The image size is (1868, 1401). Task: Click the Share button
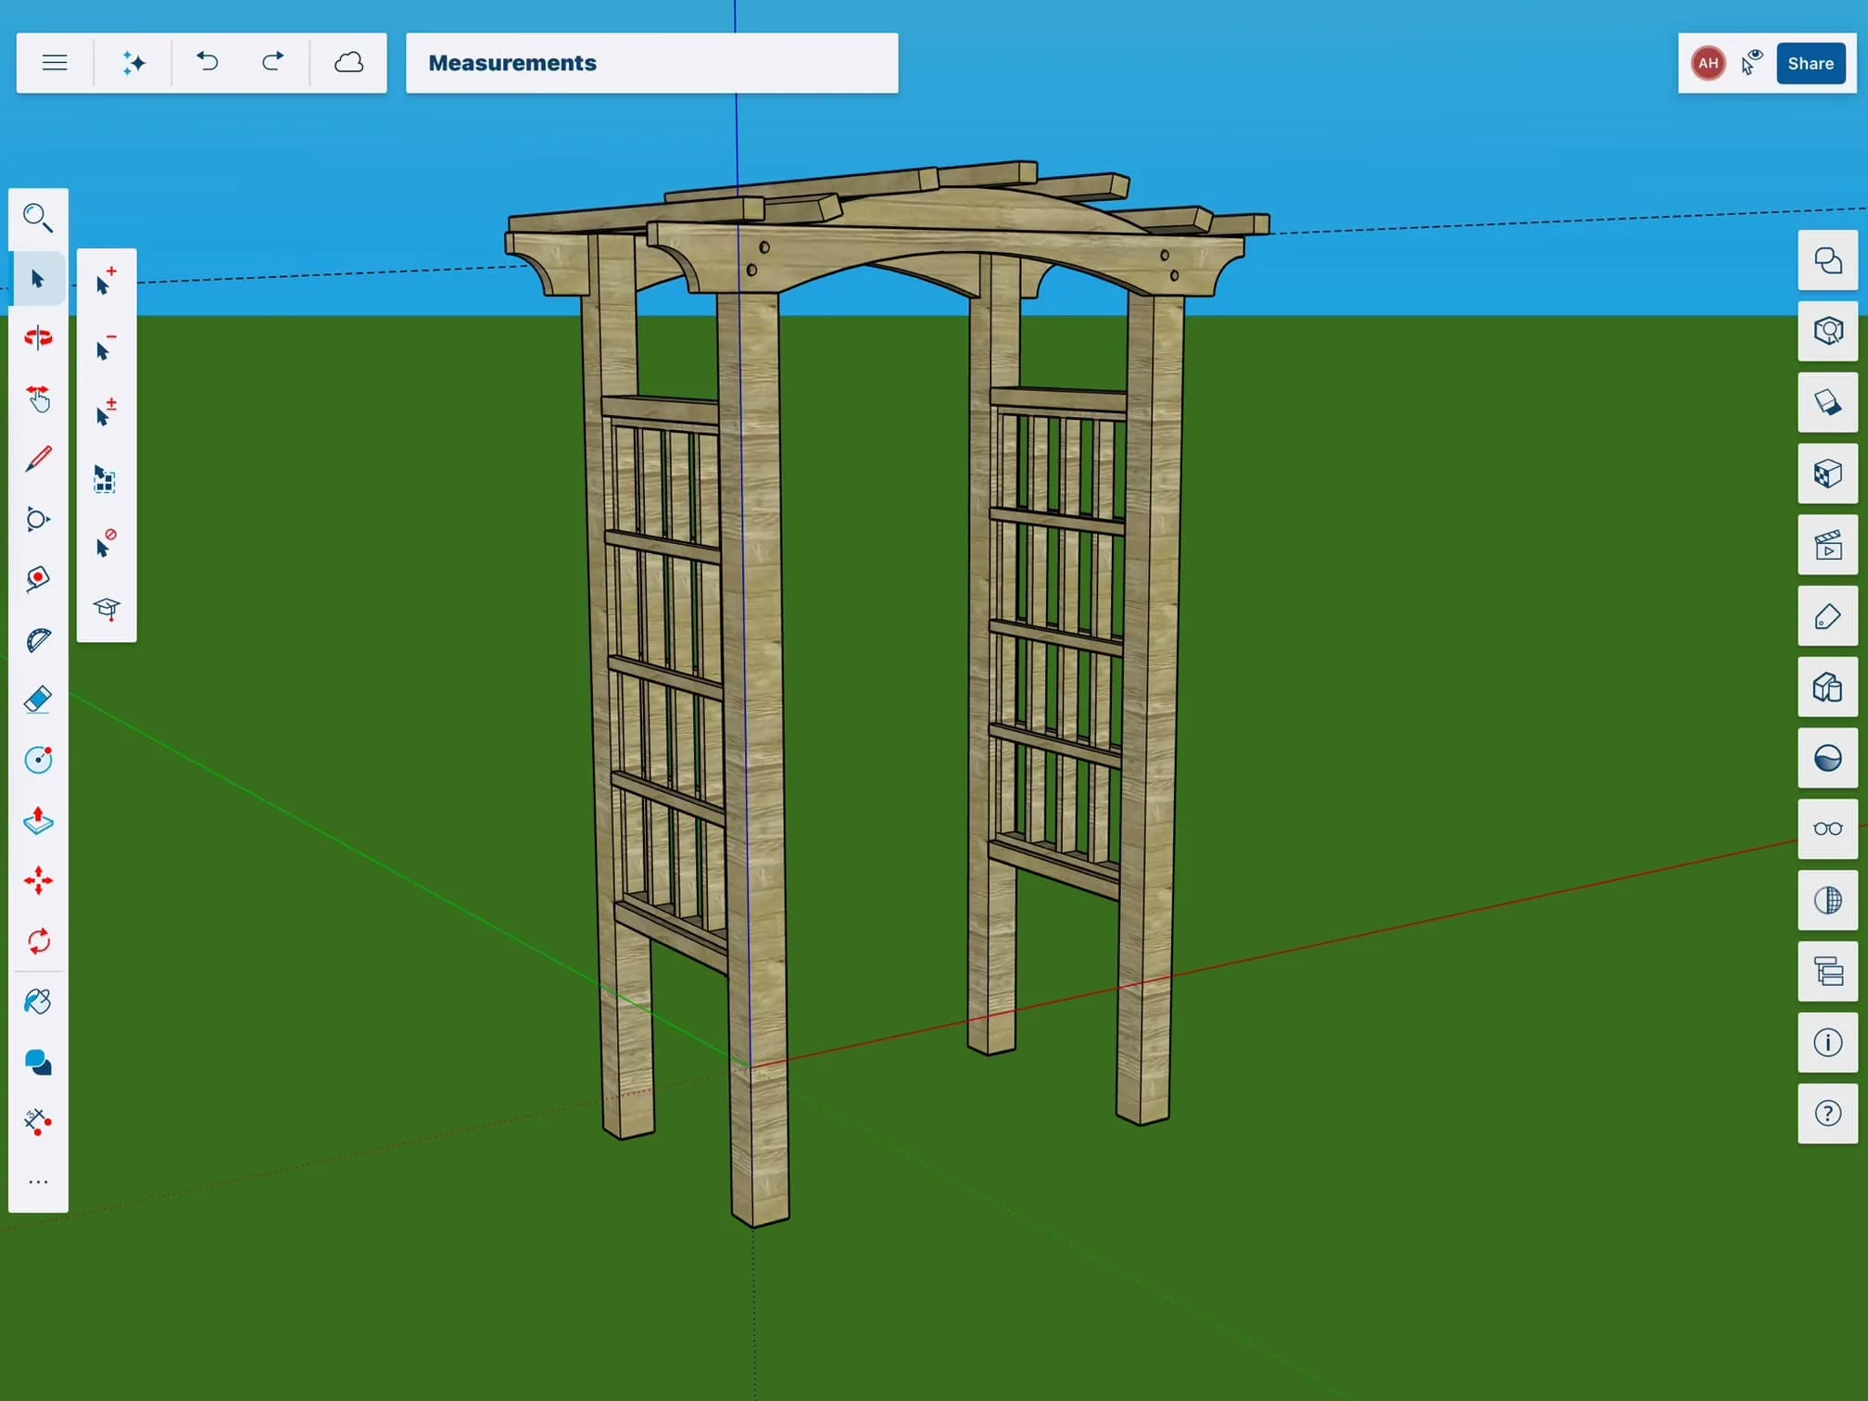(x=1811, y=63)
